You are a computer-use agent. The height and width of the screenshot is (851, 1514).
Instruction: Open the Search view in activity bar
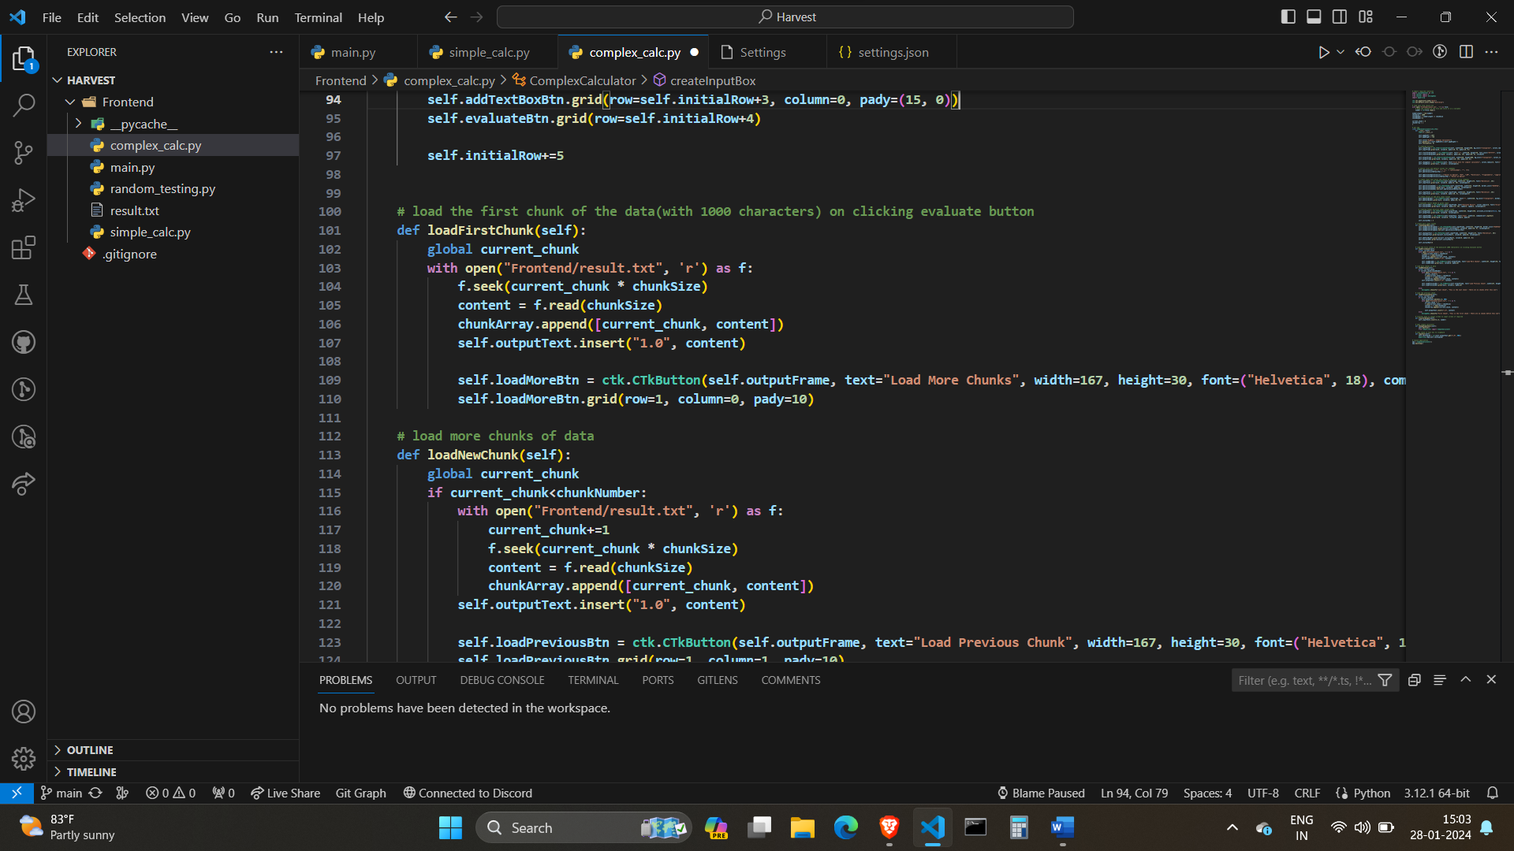(24, 105)
